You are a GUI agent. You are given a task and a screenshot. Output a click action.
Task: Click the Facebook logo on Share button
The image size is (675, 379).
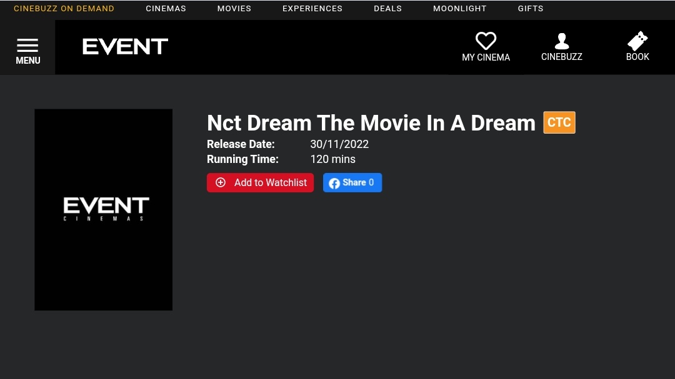334,184
